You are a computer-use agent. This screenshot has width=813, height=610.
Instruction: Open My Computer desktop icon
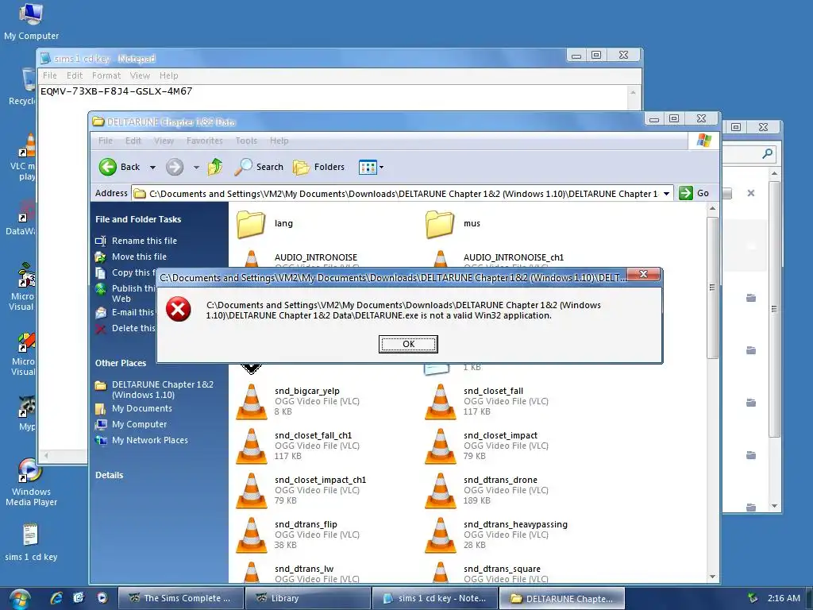pos(31,21)
